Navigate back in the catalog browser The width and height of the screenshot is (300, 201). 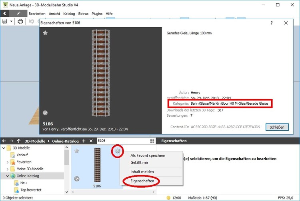click(x=4, y=141)
